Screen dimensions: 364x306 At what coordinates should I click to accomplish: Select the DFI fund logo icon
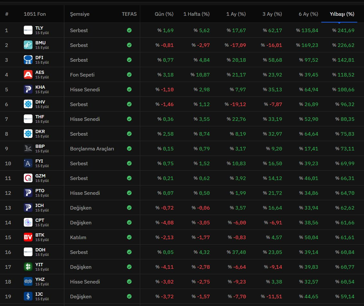(28, 60)
